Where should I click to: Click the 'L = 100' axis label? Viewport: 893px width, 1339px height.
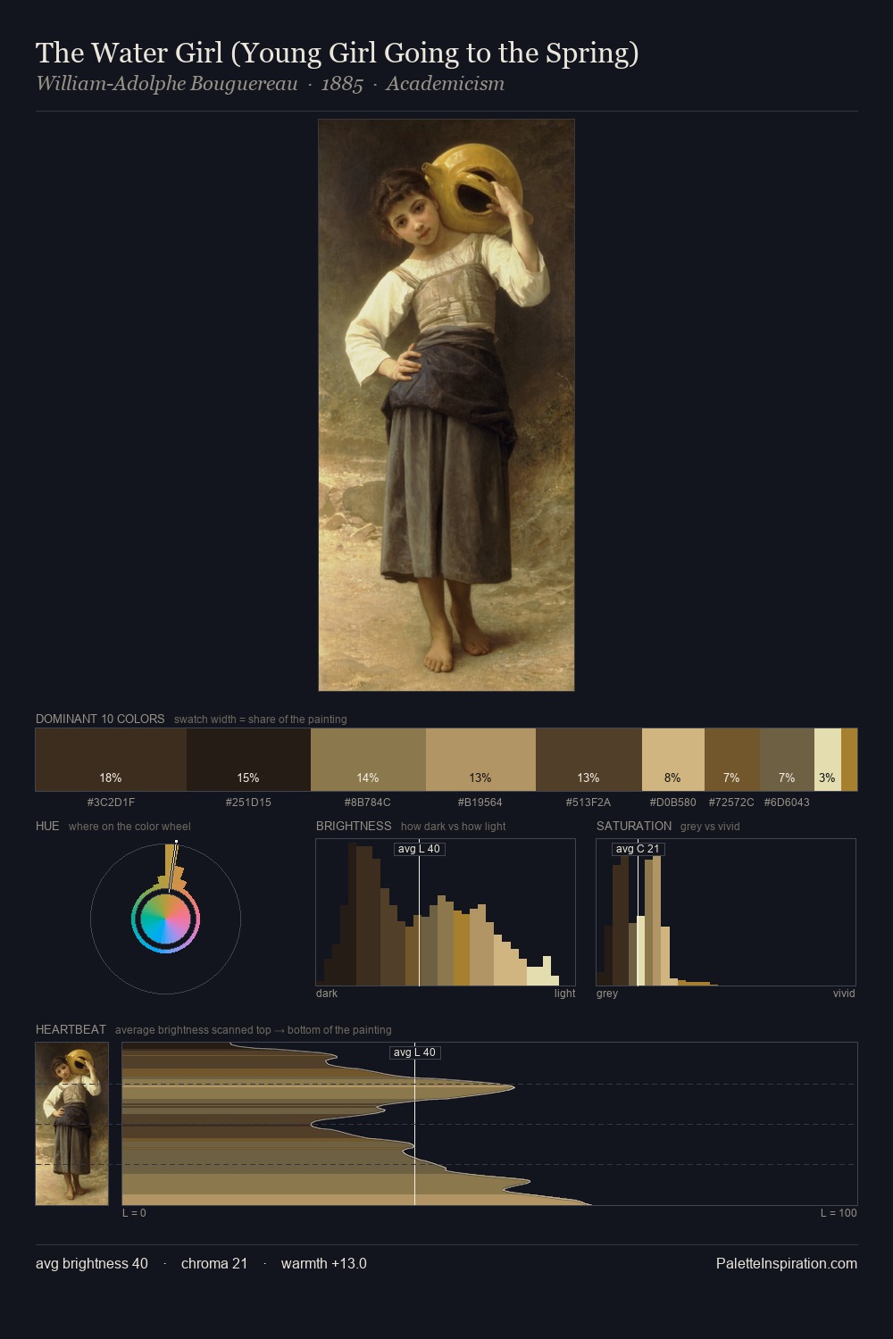839,1213
